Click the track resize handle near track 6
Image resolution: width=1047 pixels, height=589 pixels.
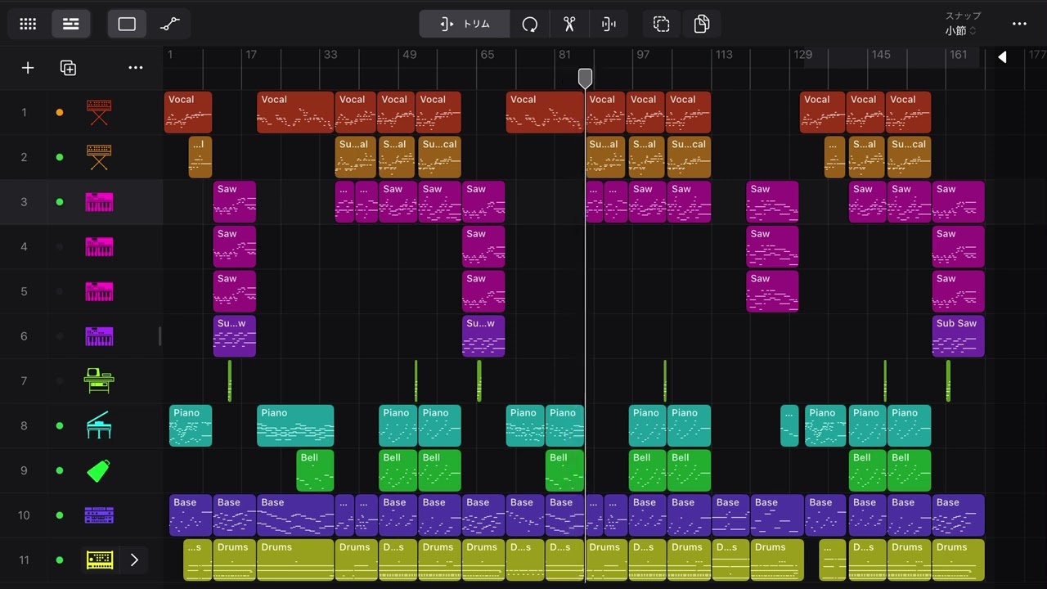pyautogui.click(x=160, y=336)
